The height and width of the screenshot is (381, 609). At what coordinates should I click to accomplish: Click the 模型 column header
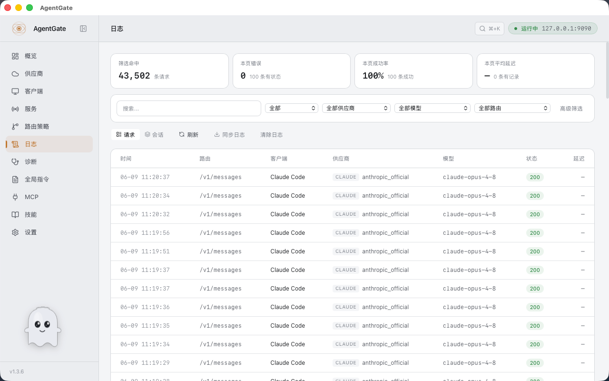[448, 159]
